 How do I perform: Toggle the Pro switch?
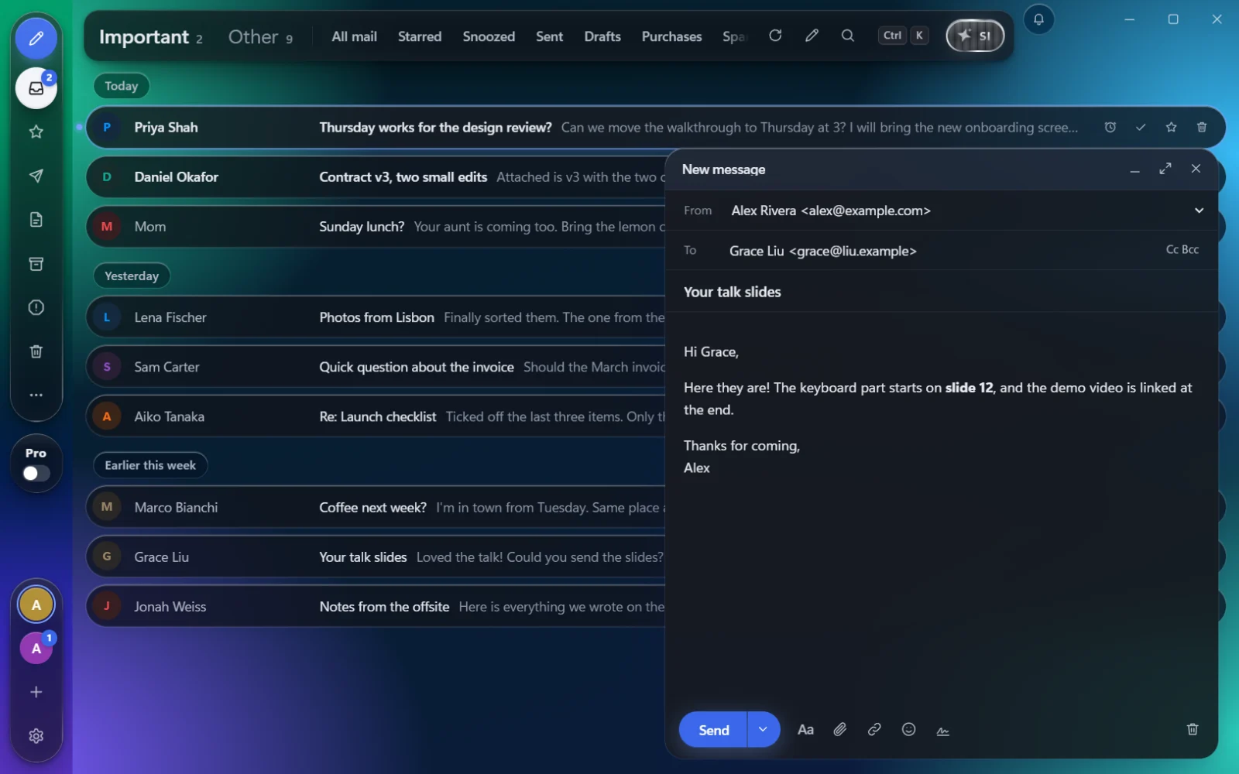tap(36, 473)
